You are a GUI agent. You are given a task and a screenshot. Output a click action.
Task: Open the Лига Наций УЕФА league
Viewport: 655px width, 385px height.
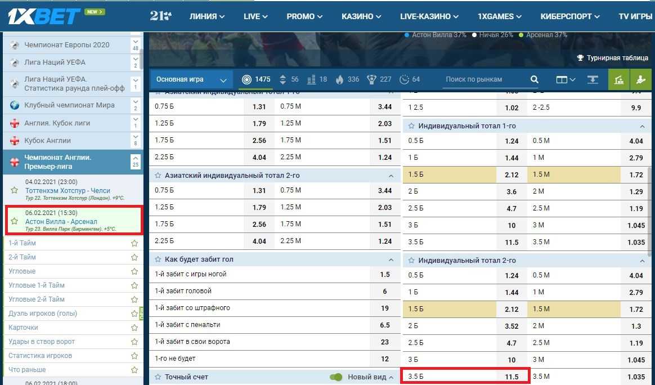coord(55,62)
